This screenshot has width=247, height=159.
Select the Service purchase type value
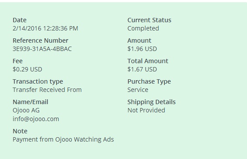pyautogui.click(x=138, y=90)
